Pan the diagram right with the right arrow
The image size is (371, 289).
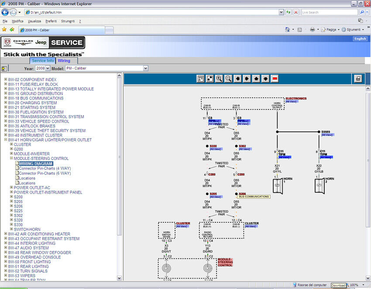247,78
